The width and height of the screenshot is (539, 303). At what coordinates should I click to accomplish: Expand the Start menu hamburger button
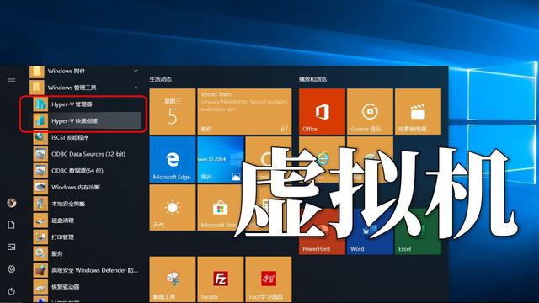tap(11, 79)
